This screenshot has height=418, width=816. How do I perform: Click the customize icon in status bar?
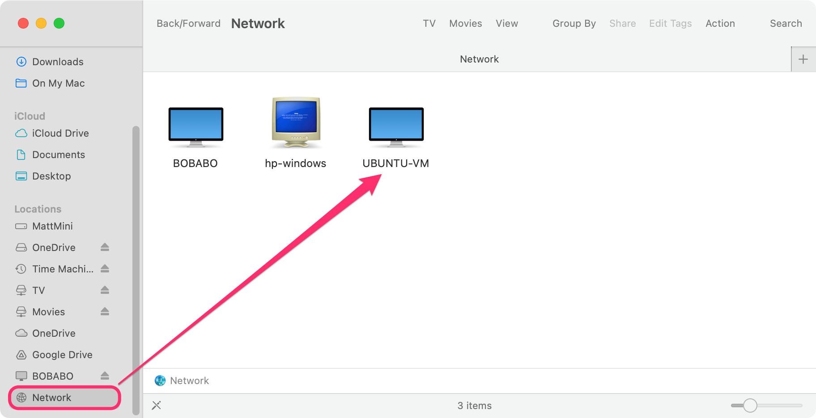pos(156,405)
